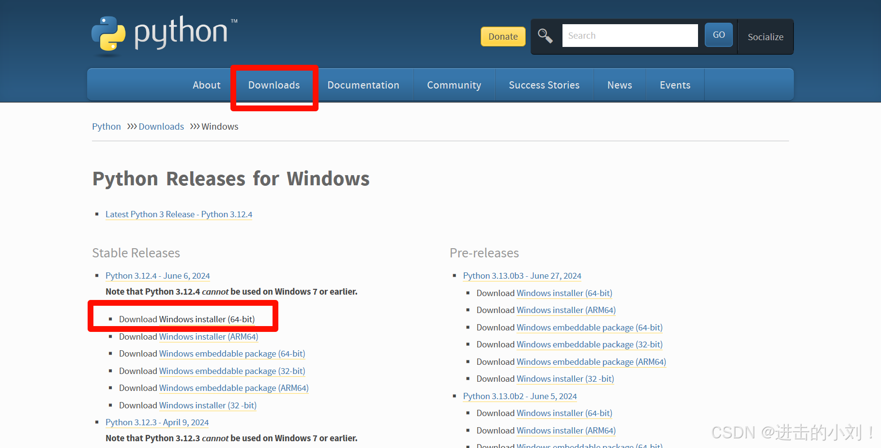Viewport: 881px width, 448px height.
Task: Open the Events navigation menu
Action: tap(675, 85)
